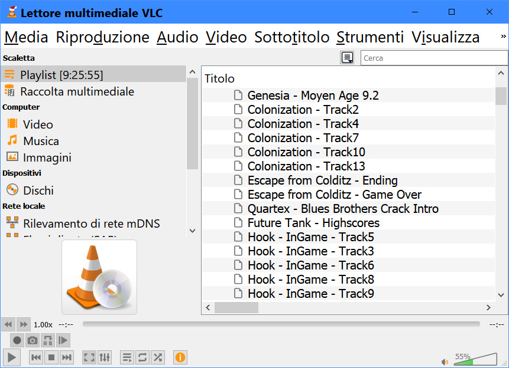This screenshot has height=368, width=509.
Task: Select Future Tank - Highscores
Action: tap(349, 222)
